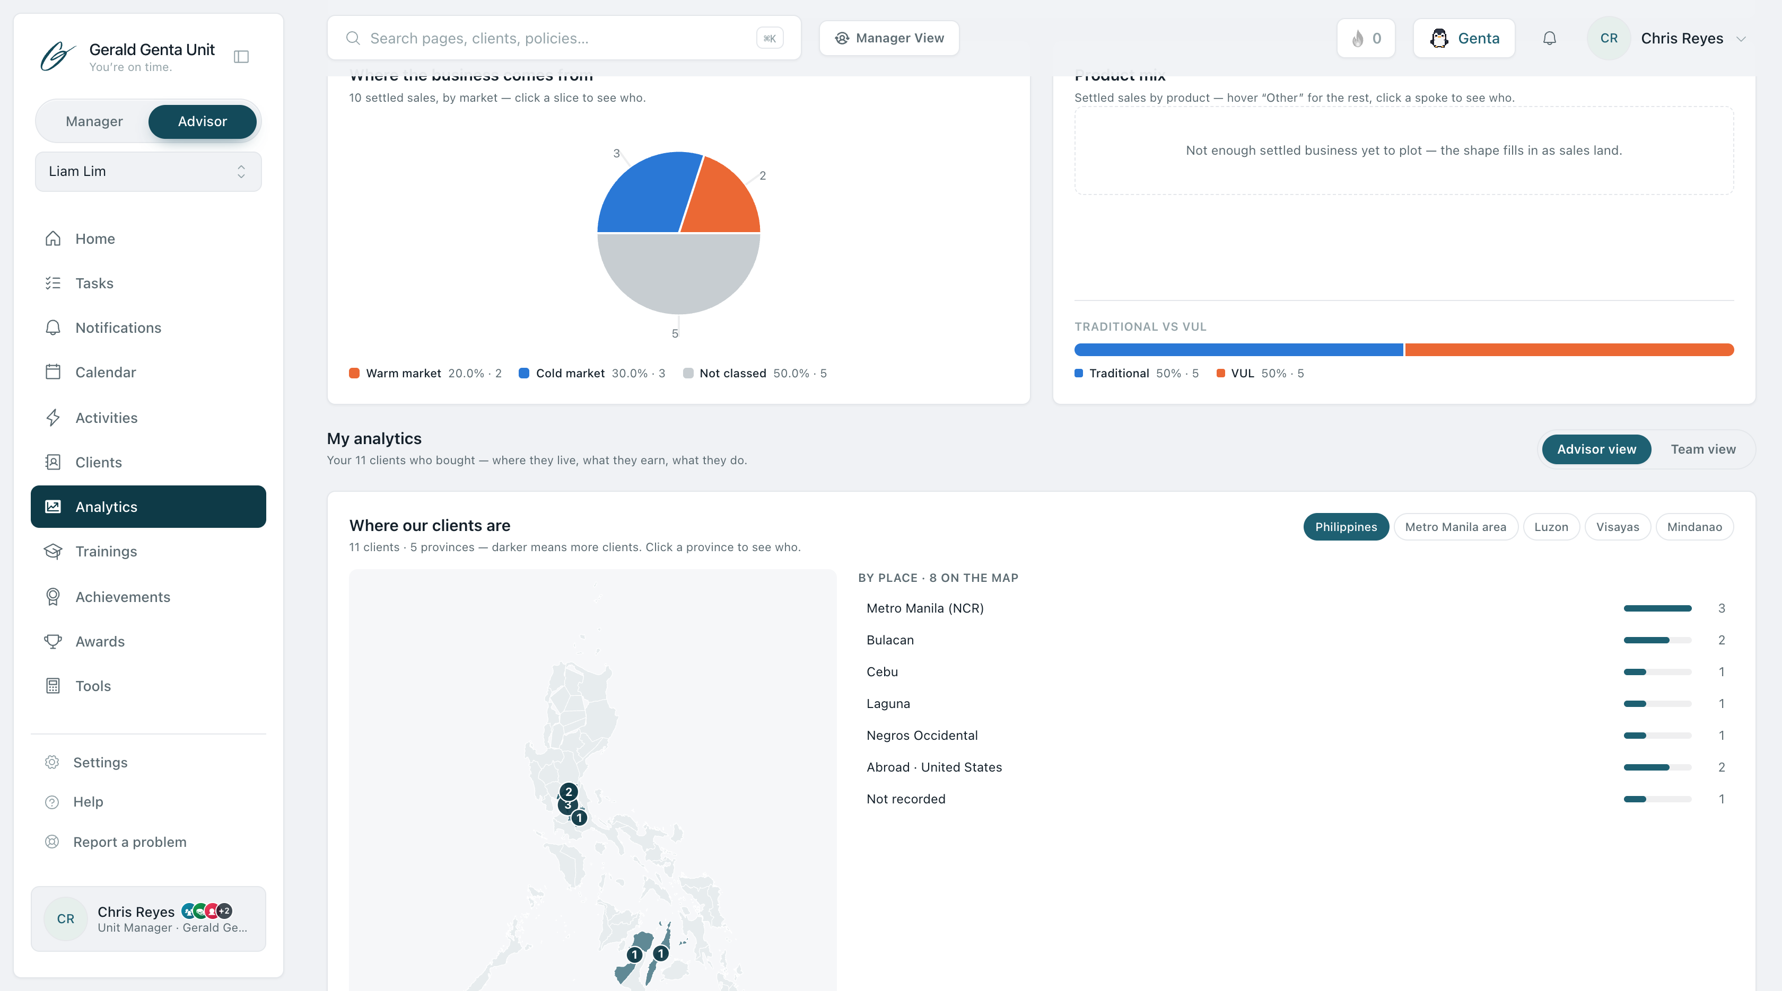Expand Chris Reyes account menu chevron

[x=1741, y=39]
